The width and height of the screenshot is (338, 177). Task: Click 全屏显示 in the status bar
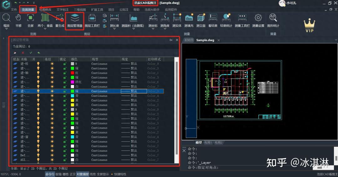coord(103,174)
